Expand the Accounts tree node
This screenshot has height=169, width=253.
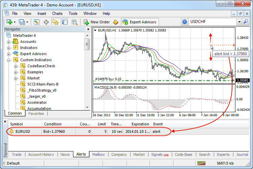coord(9,42)
